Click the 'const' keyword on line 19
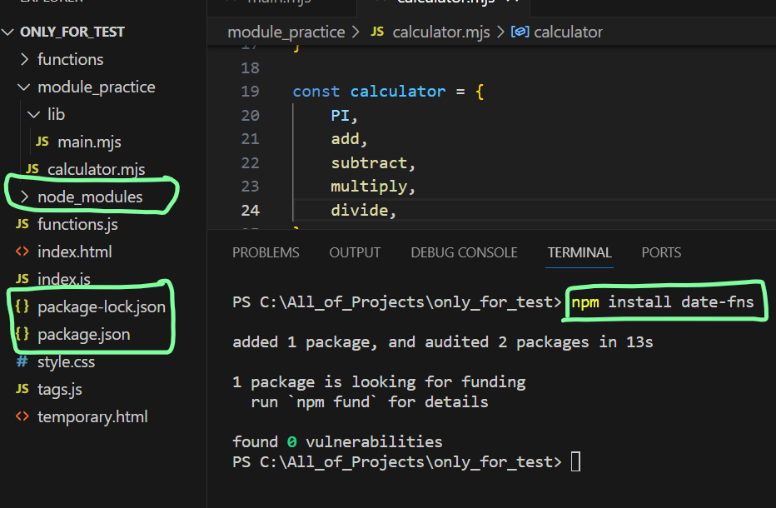Viewport: 776px width, 508px height. tap(316, 92)
